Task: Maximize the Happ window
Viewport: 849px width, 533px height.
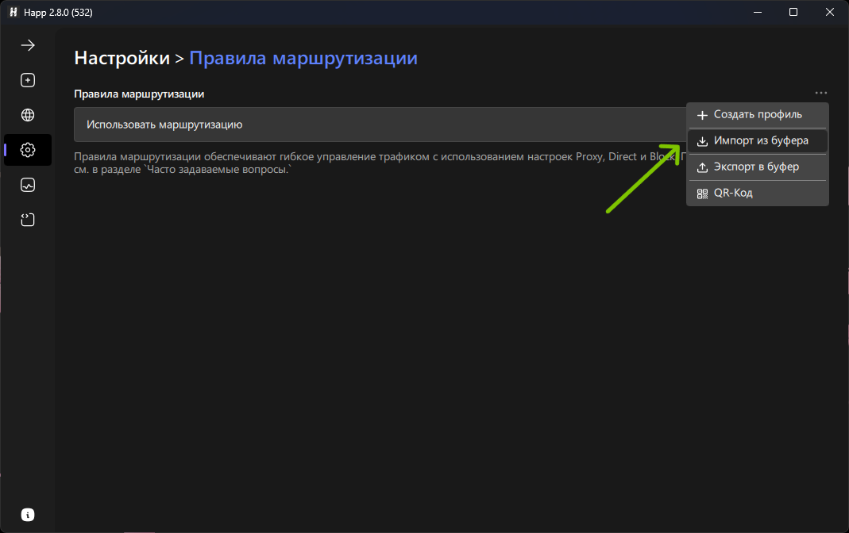Action: [x=793, y=12]
